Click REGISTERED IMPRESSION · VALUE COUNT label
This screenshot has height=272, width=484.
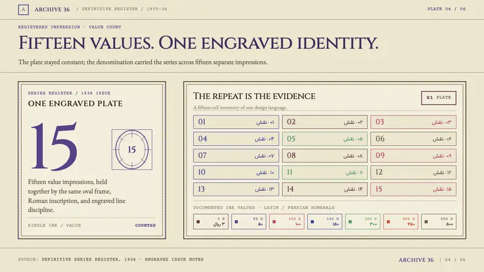tap(70, 27)
